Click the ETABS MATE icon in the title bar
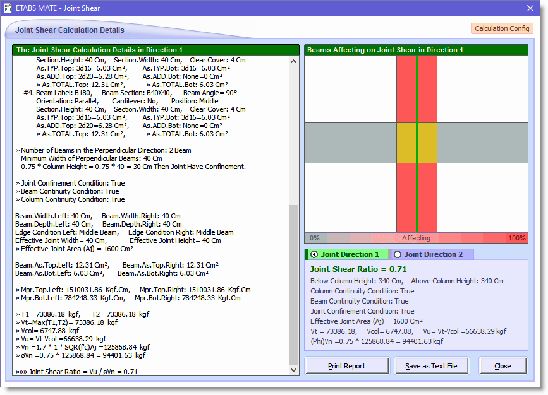 (x=9, y=8)
